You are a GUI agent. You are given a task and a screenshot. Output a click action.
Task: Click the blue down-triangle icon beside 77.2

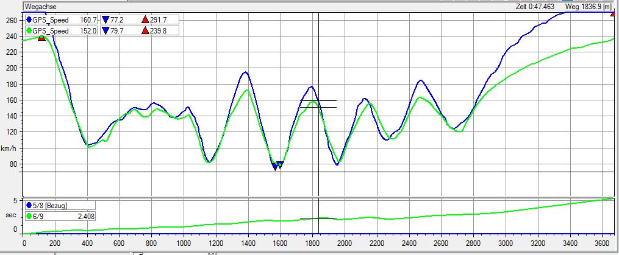(x=106, y=20)
